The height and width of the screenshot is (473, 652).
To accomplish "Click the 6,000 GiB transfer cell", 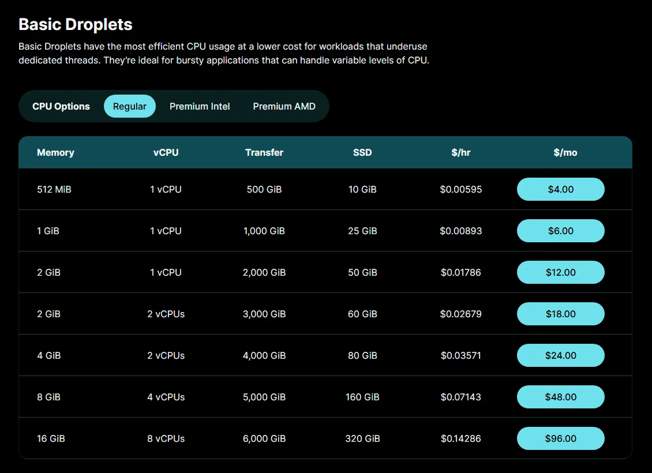I will point(264,439).
